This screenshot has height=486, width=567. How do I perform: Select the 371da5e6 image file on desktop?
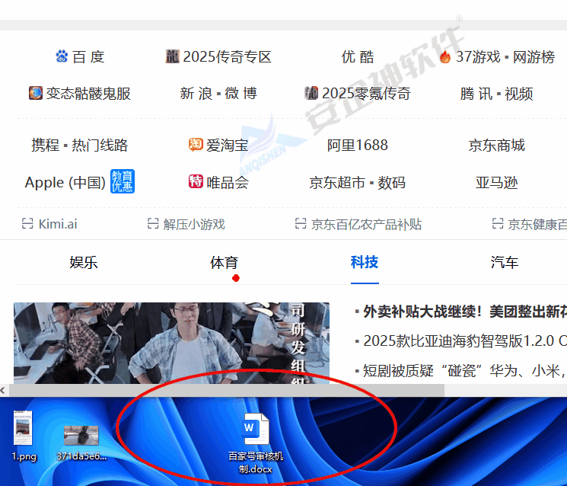(81, 443)
